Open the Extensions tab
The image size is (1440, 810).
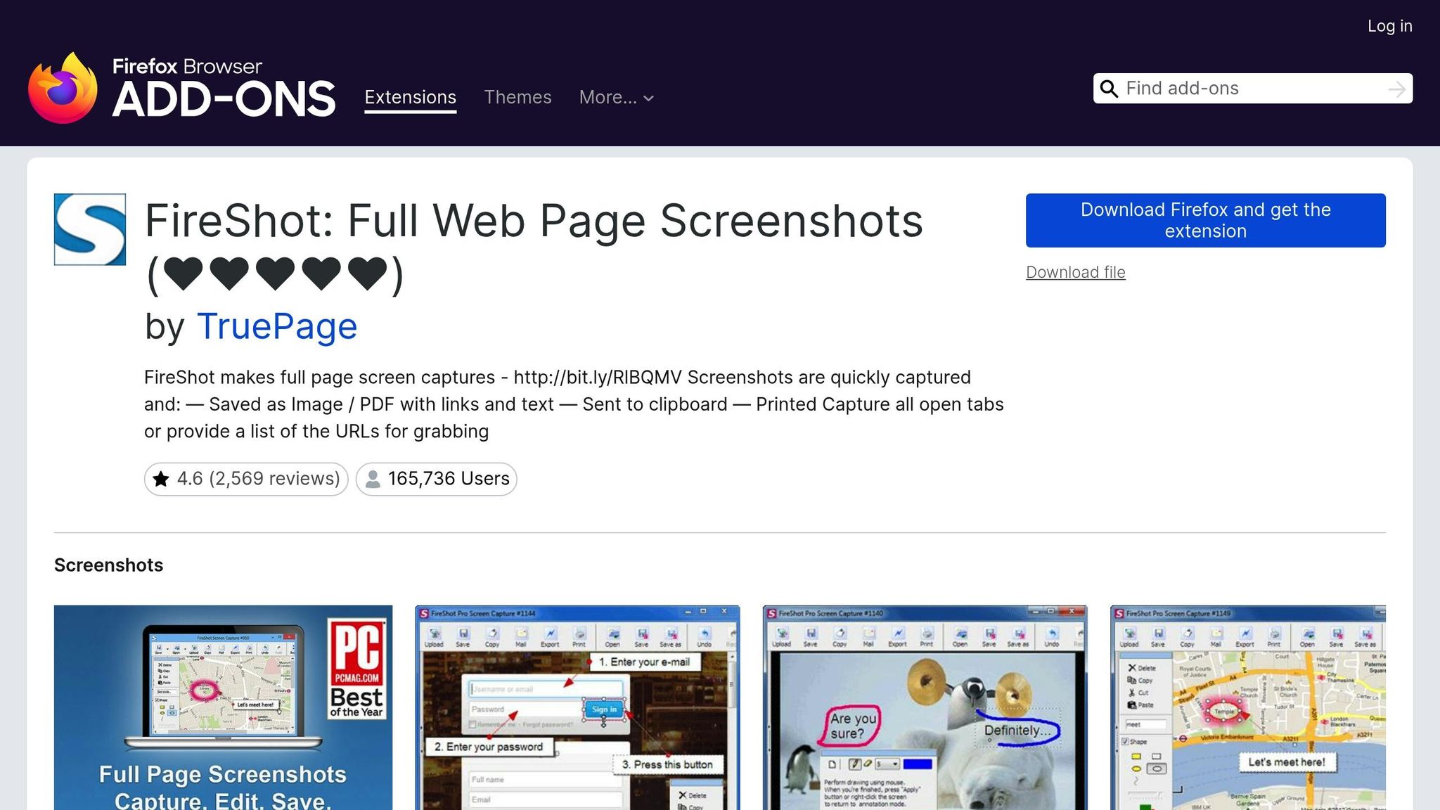click(x=410, y=97)
